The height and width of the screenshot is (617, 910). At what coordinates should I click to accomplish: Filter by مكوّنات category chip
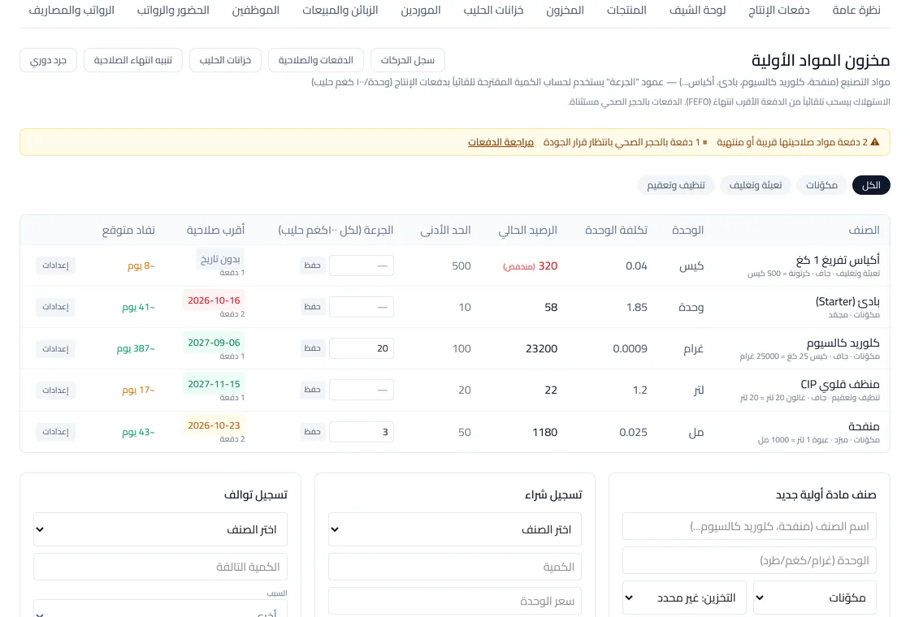coord(821,185)
